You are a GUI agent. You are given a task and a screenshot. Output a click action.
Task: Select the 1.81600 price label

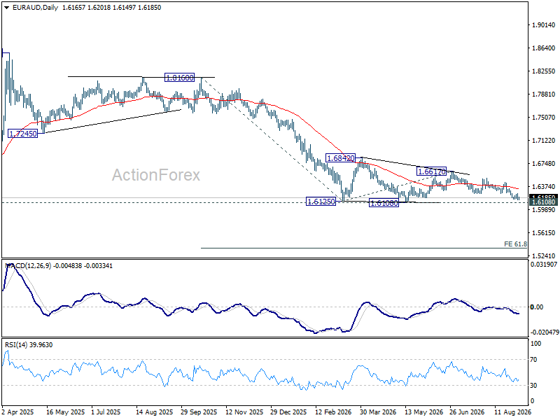point(179,78)
